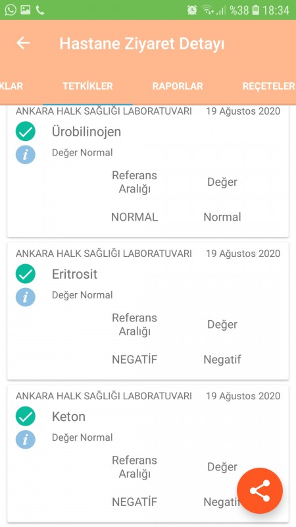Tap info icon under Eritrosit

[x=25, y=297]
